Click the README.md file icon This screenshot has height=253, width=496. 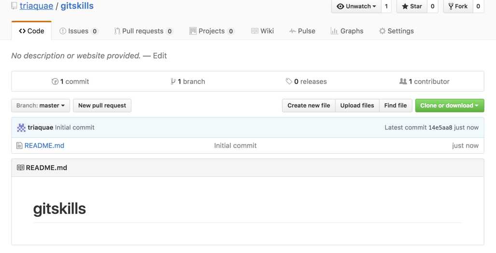tap(19, 146)
